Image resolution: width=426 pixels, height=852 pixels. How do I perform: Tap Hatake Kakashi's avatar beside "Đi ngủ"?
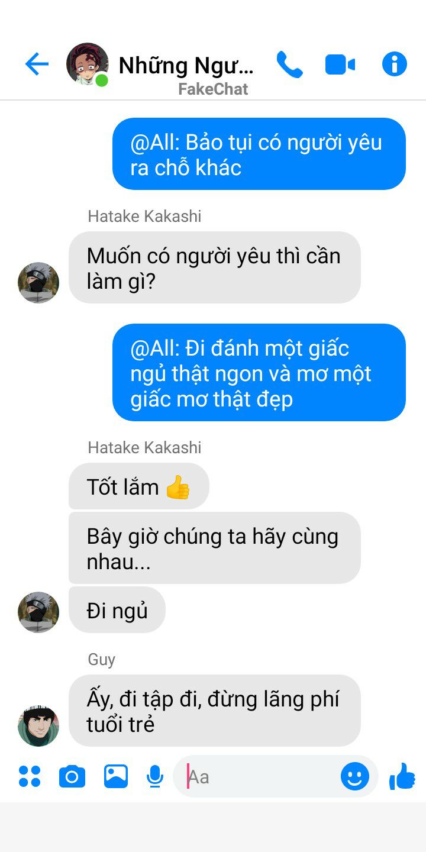point(38,612)
